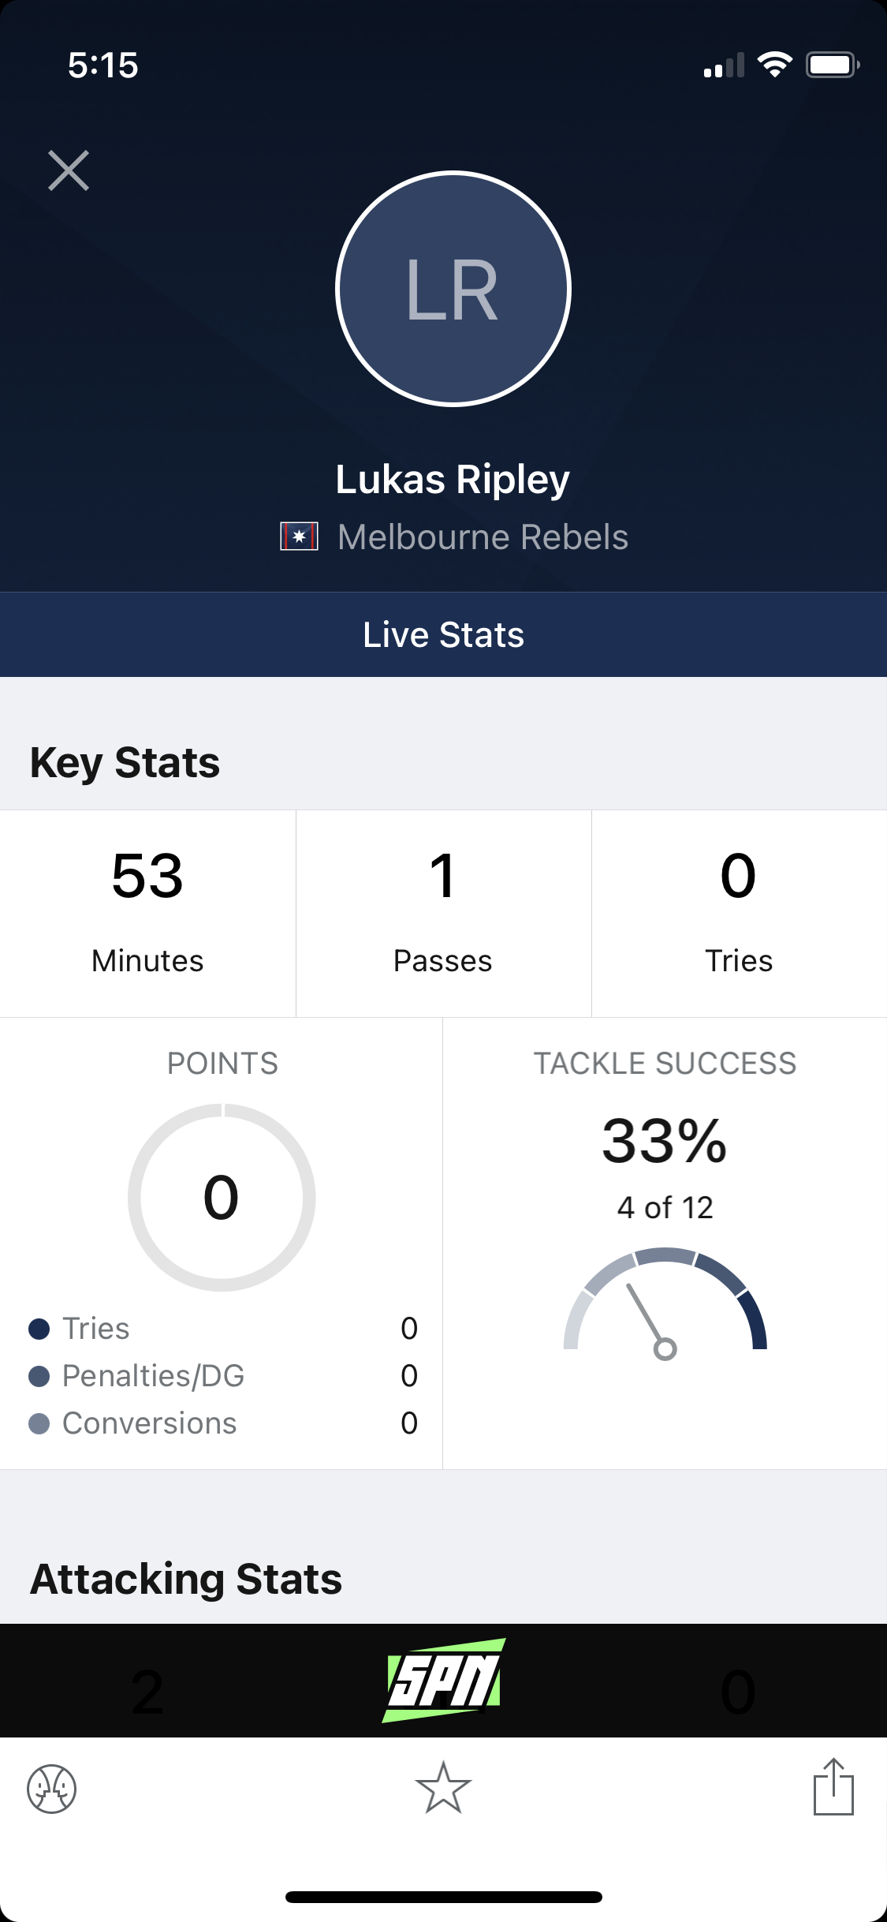This screenshot has height=1922, width=887.
Task: Tap the Melbourne Rebels flag icon
Action: 299,537
